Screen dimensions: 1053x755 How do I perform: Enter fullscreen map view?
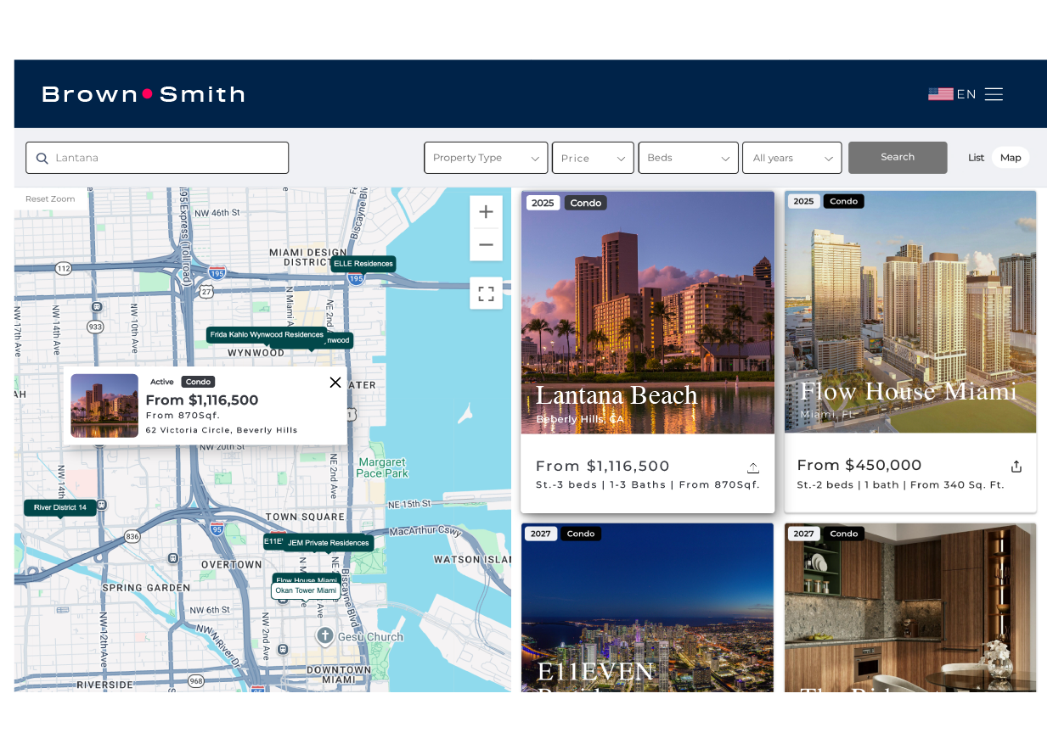[x=486, y=294]
